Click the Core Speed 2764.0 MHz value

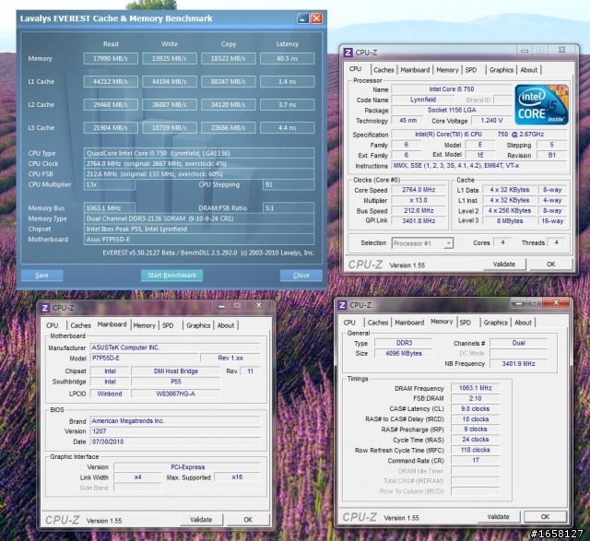pyautogui.click(x=419, y=190)
